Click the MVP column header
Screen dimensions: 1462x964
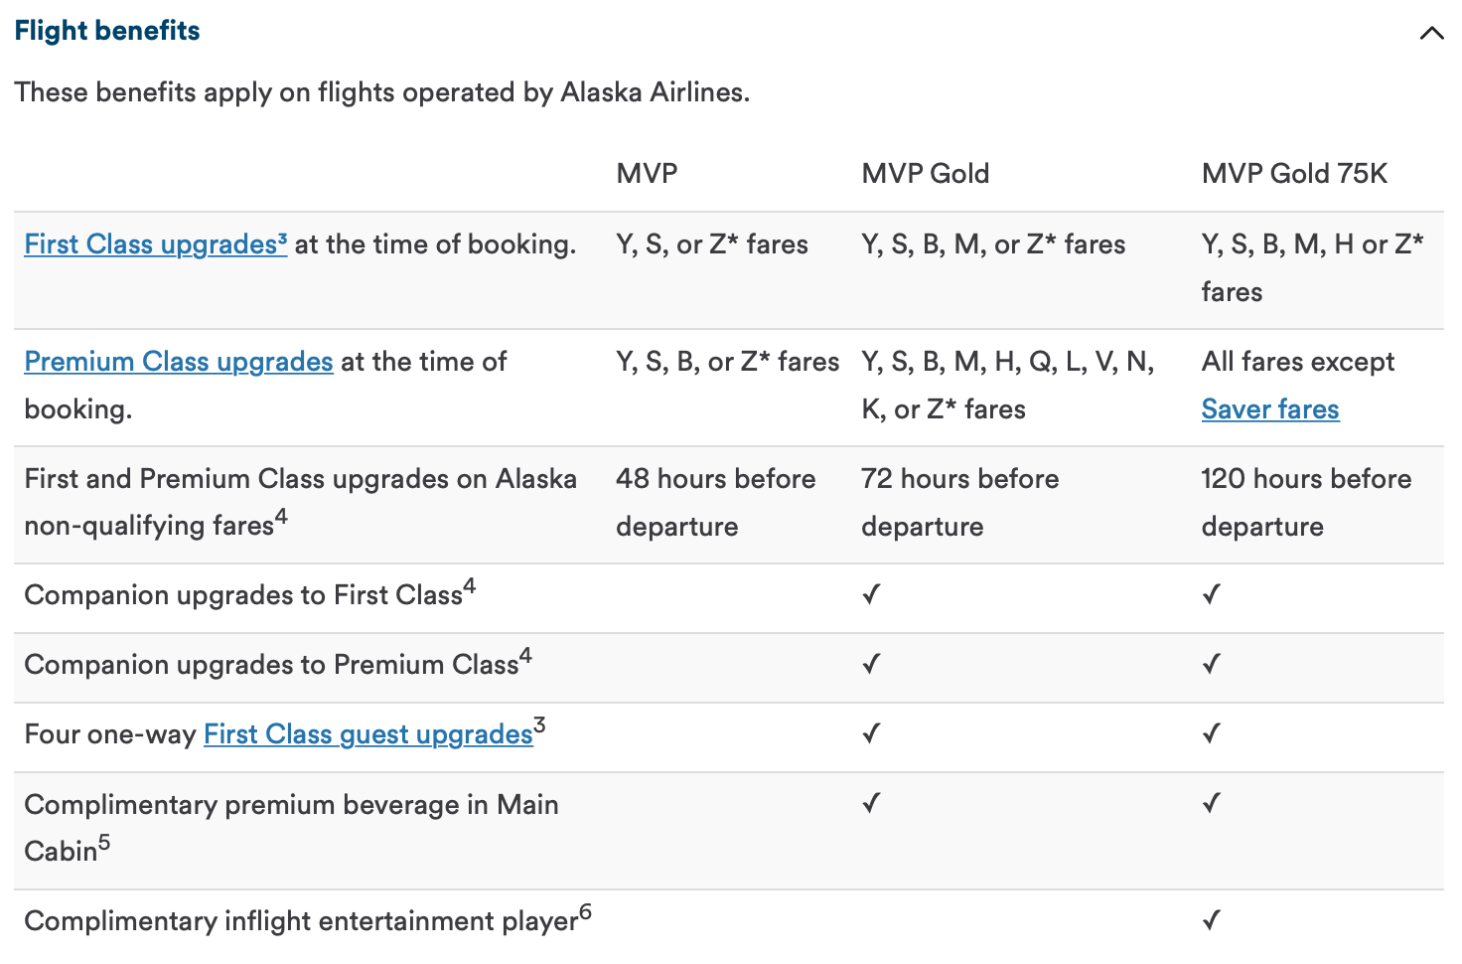(x=647, y=174)
